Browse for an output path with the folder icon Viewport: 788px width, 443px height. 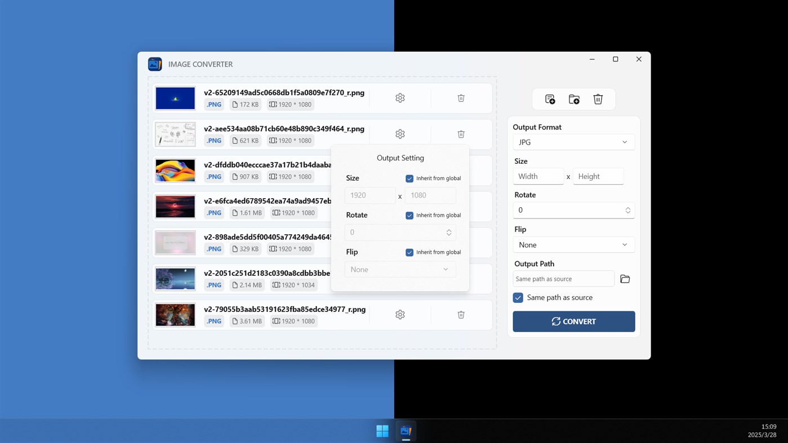pos(625,278)
